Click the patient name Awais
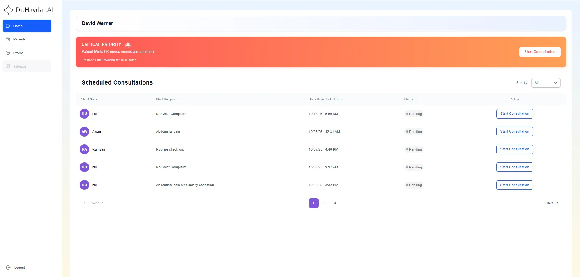This screenshot has height=277, width=580. pyautogui.click(x=97, y=132)
